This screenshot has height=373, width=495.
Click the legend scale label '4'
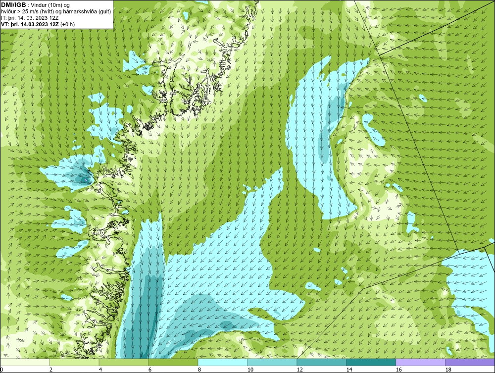click(x=100, y=370)
